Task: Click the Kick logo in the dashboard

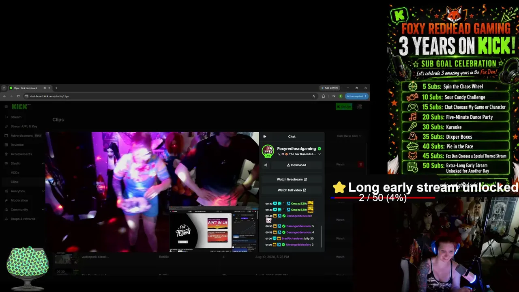Action: (19, 107)
